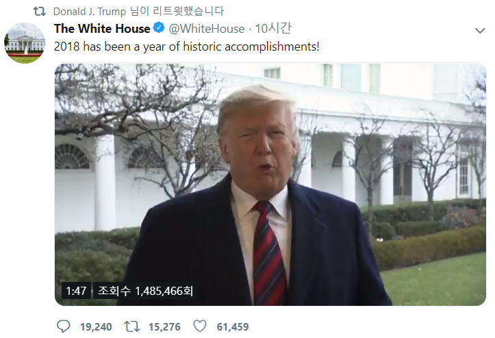
Task: Open the @WhiteHouse handle link
Action: pyautogui.click(x=207, y=29)
